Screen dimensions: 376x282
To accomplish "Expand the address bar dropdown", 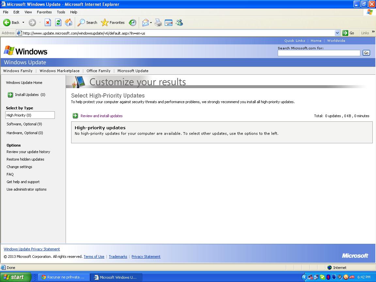I will click(x=337, y=33).
